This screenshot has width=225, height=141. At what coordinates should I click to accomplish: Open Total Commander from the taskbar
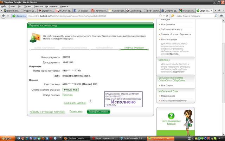[133, 139]
